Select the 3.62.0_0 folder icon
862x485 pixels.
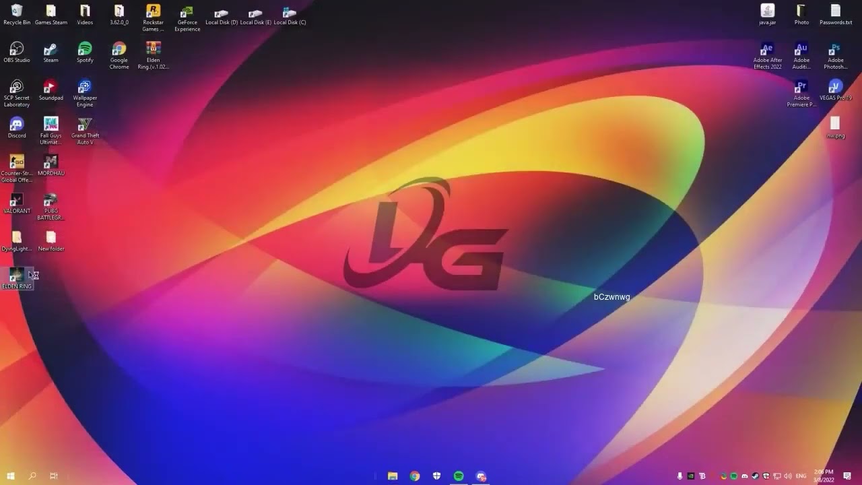(119, 15)
